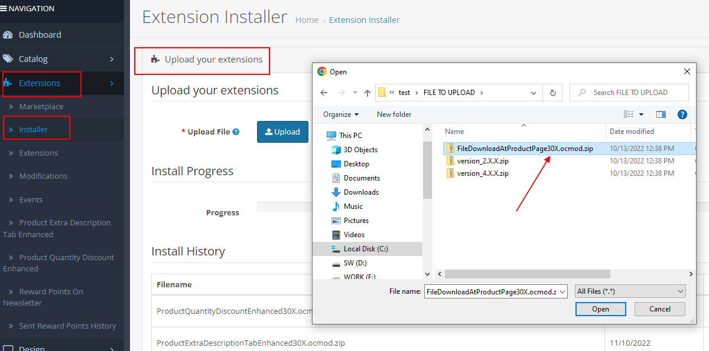Screen dimensions: 709x351
Task: Click the up-one-level arrow icon
Action: coord(367,93)
